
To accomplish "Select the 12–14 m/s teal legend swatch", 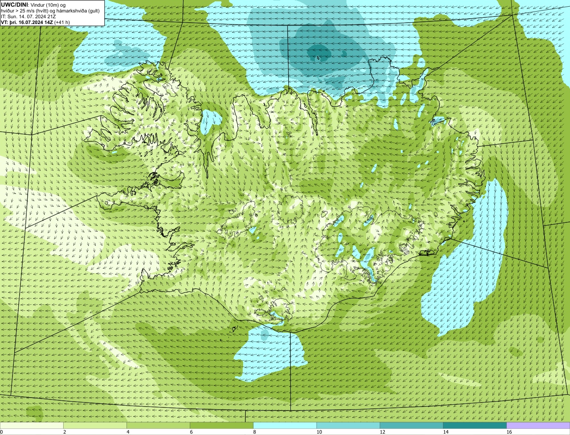I will tap(411, 426).
